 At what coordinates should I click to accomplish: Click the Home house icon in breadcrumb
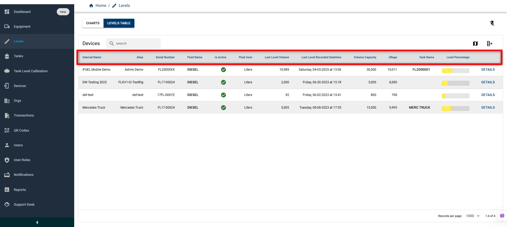point(91,6)
